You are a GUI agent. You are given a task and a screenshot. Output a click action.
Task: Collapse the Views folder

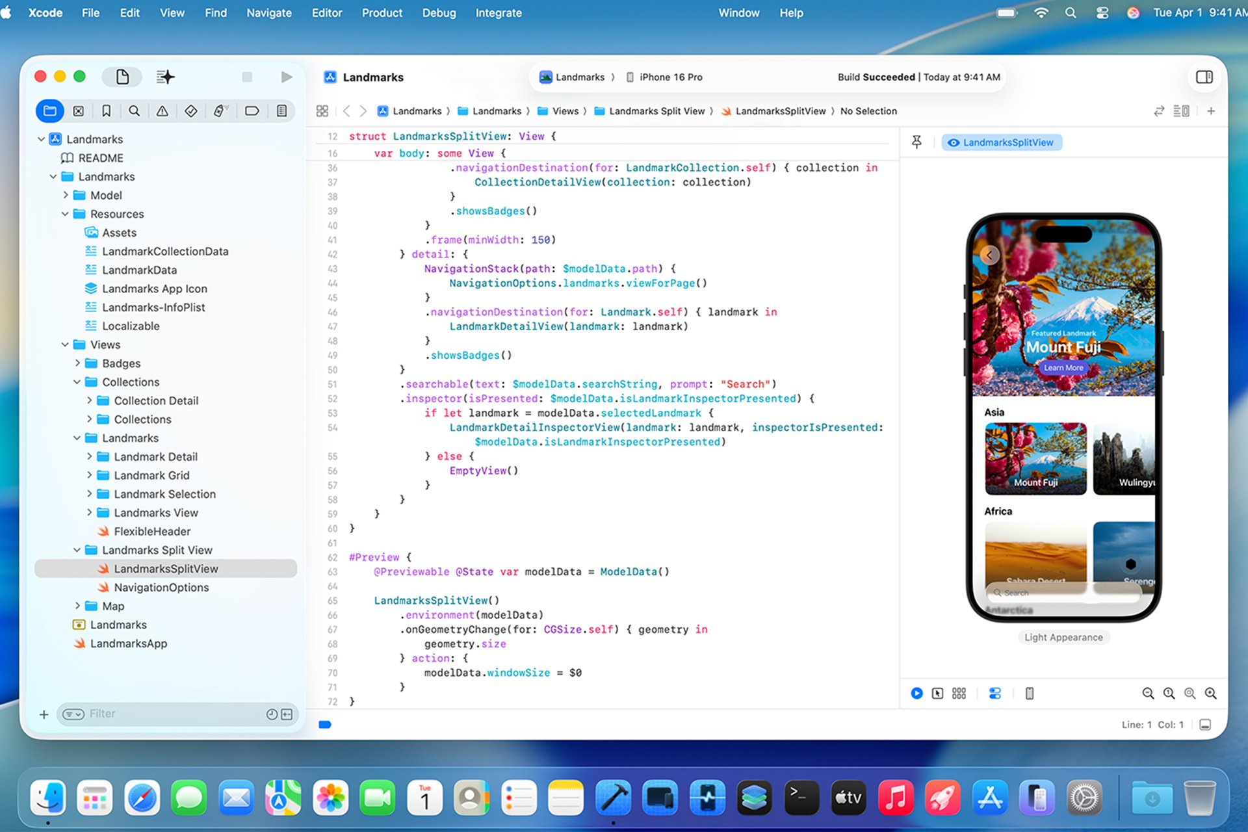point(65,344)
